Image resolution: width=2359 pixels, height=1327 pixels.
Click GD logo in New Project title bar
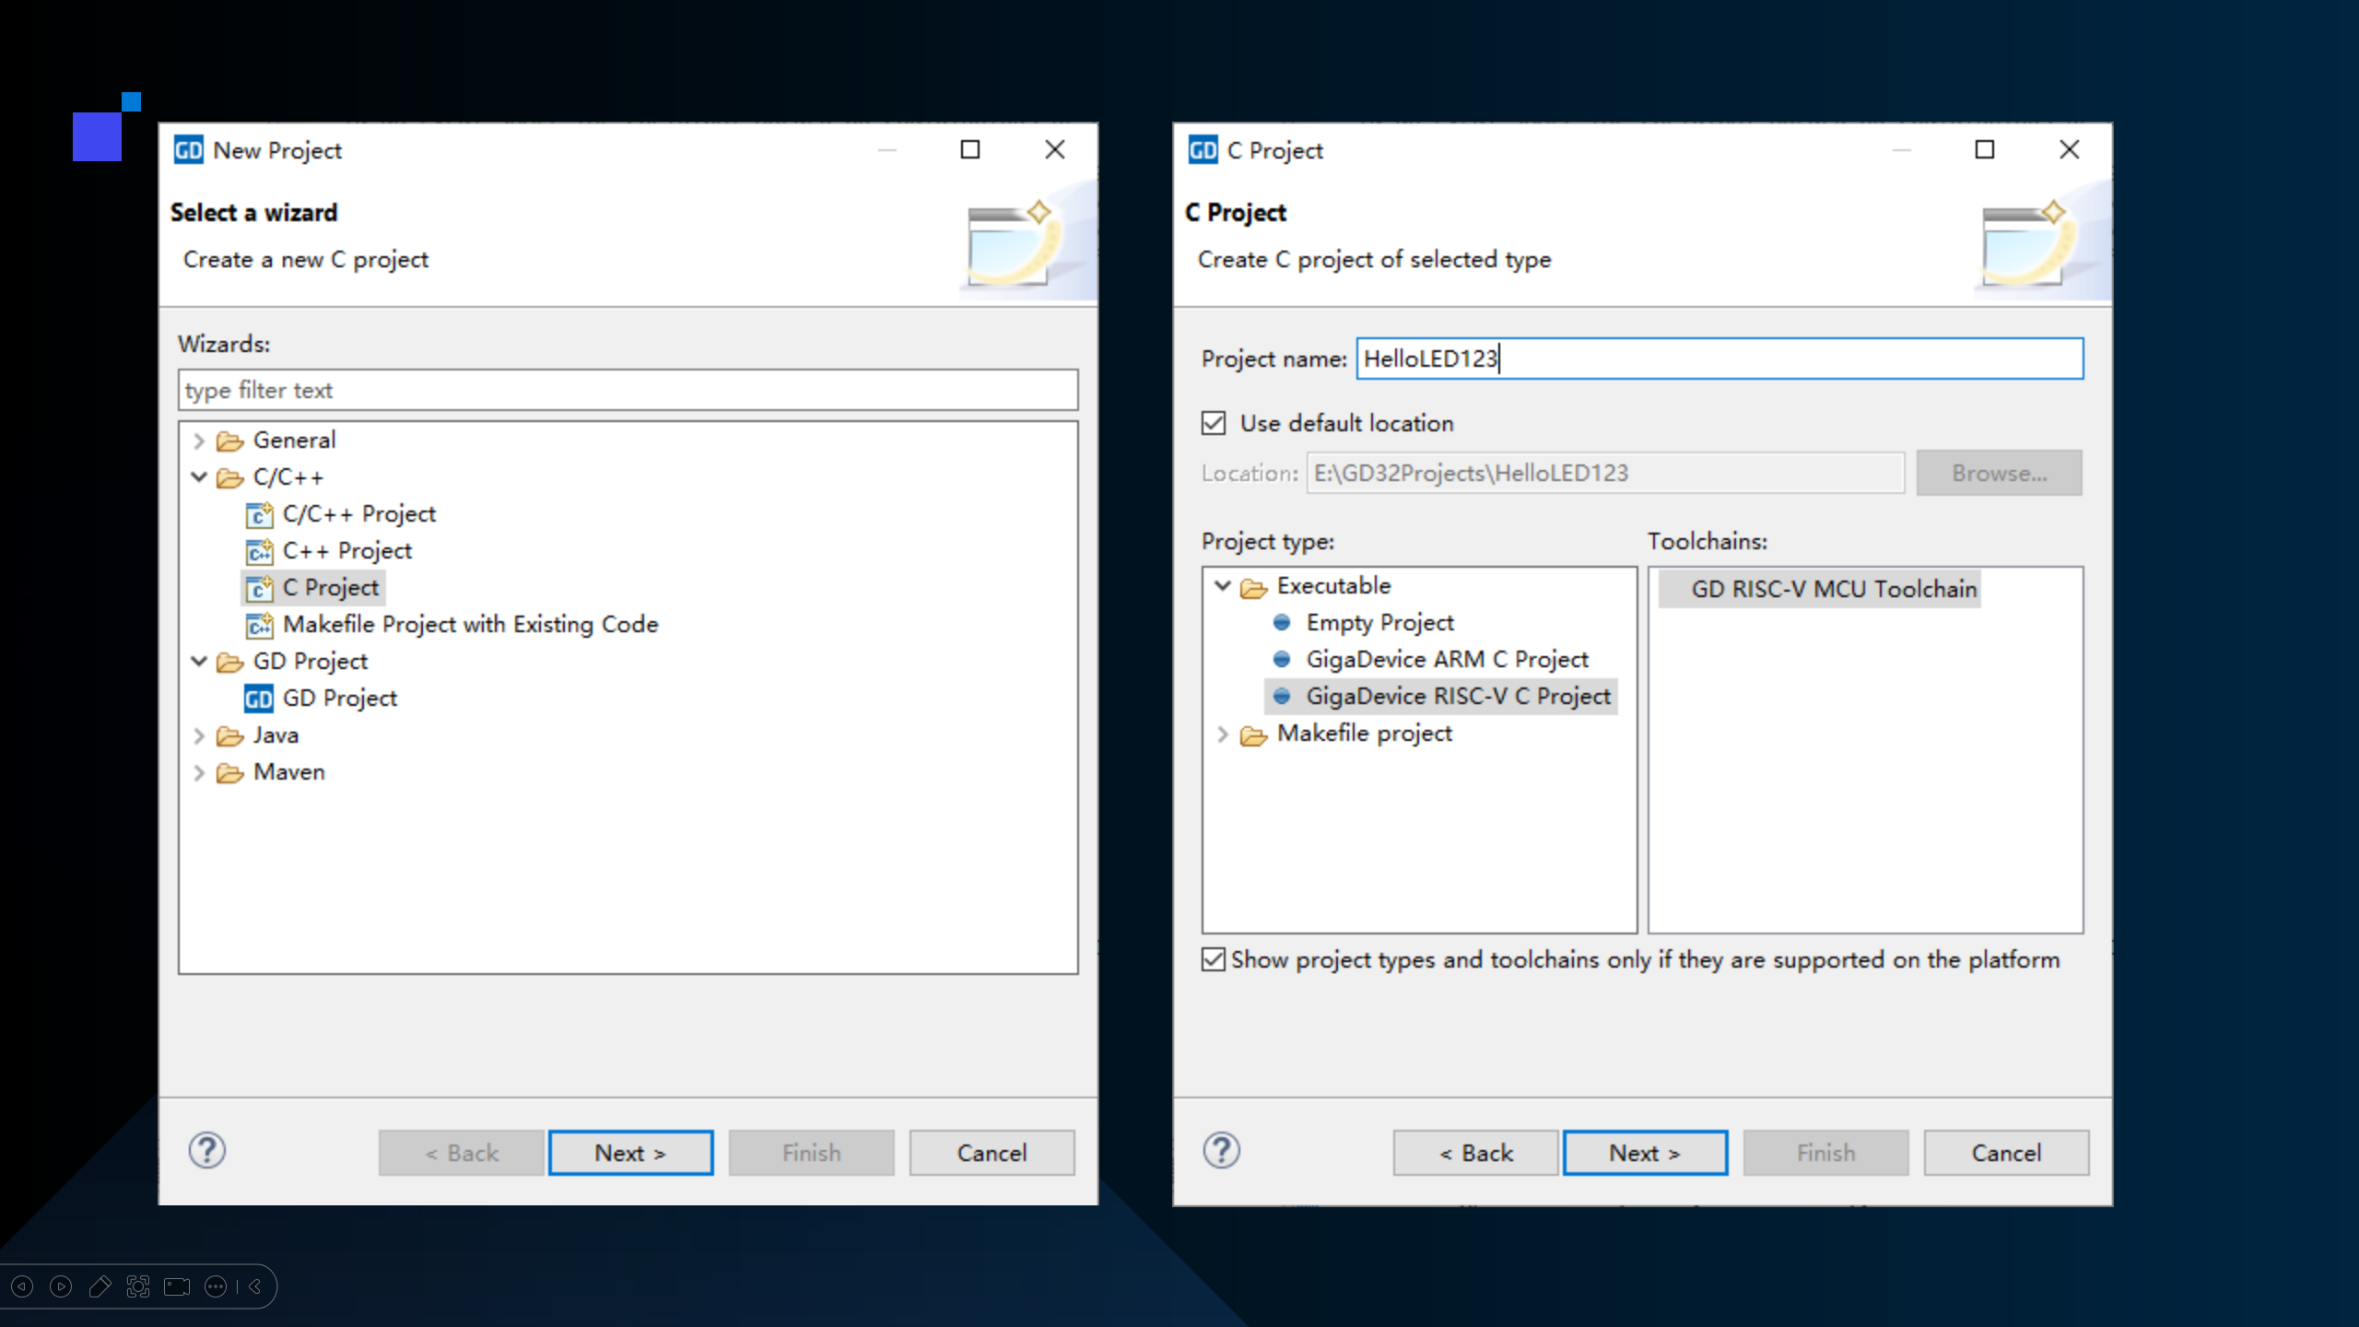tap(189, 150)
